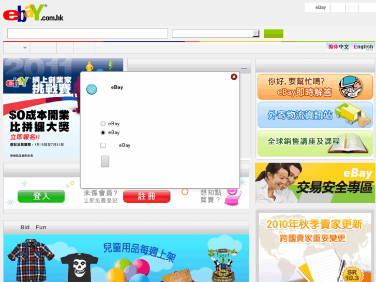
Task: Switch language to English
Action: pyautogui.click(x=363, y=47)
